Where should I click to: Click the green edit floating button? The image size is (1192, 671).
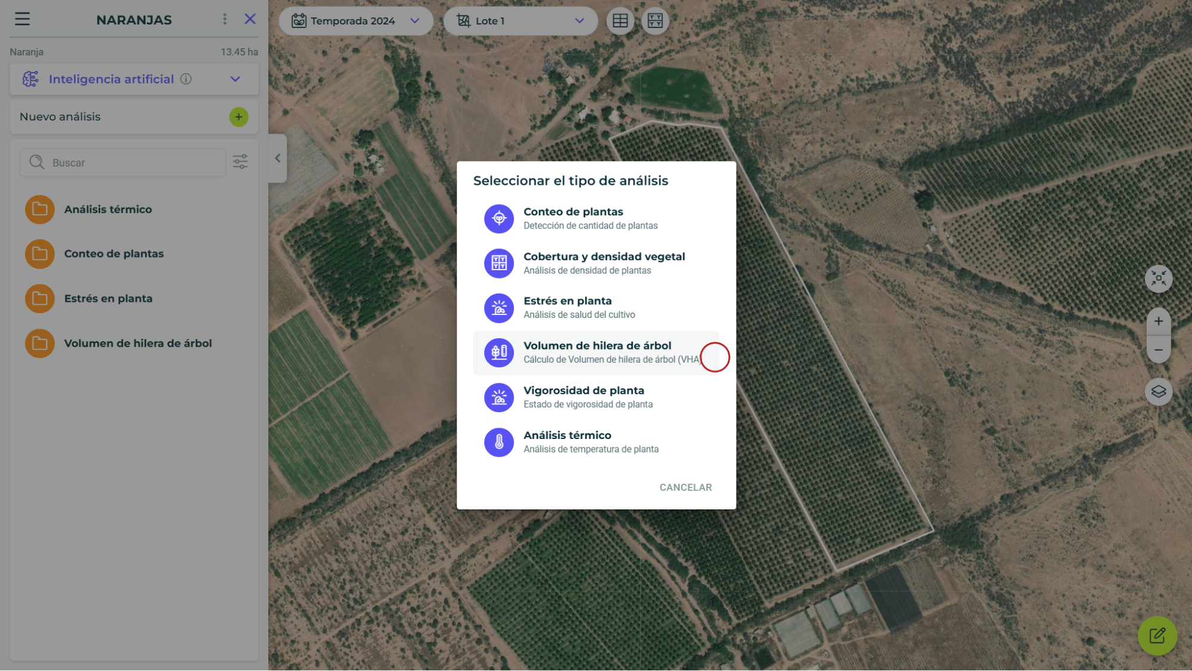click(x=1157, y=636)
